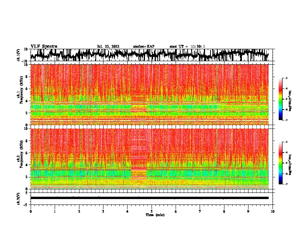The image size is (307, 237).
Task: Click time-axis tick label "7"
Action: click(x=200, y=211)
